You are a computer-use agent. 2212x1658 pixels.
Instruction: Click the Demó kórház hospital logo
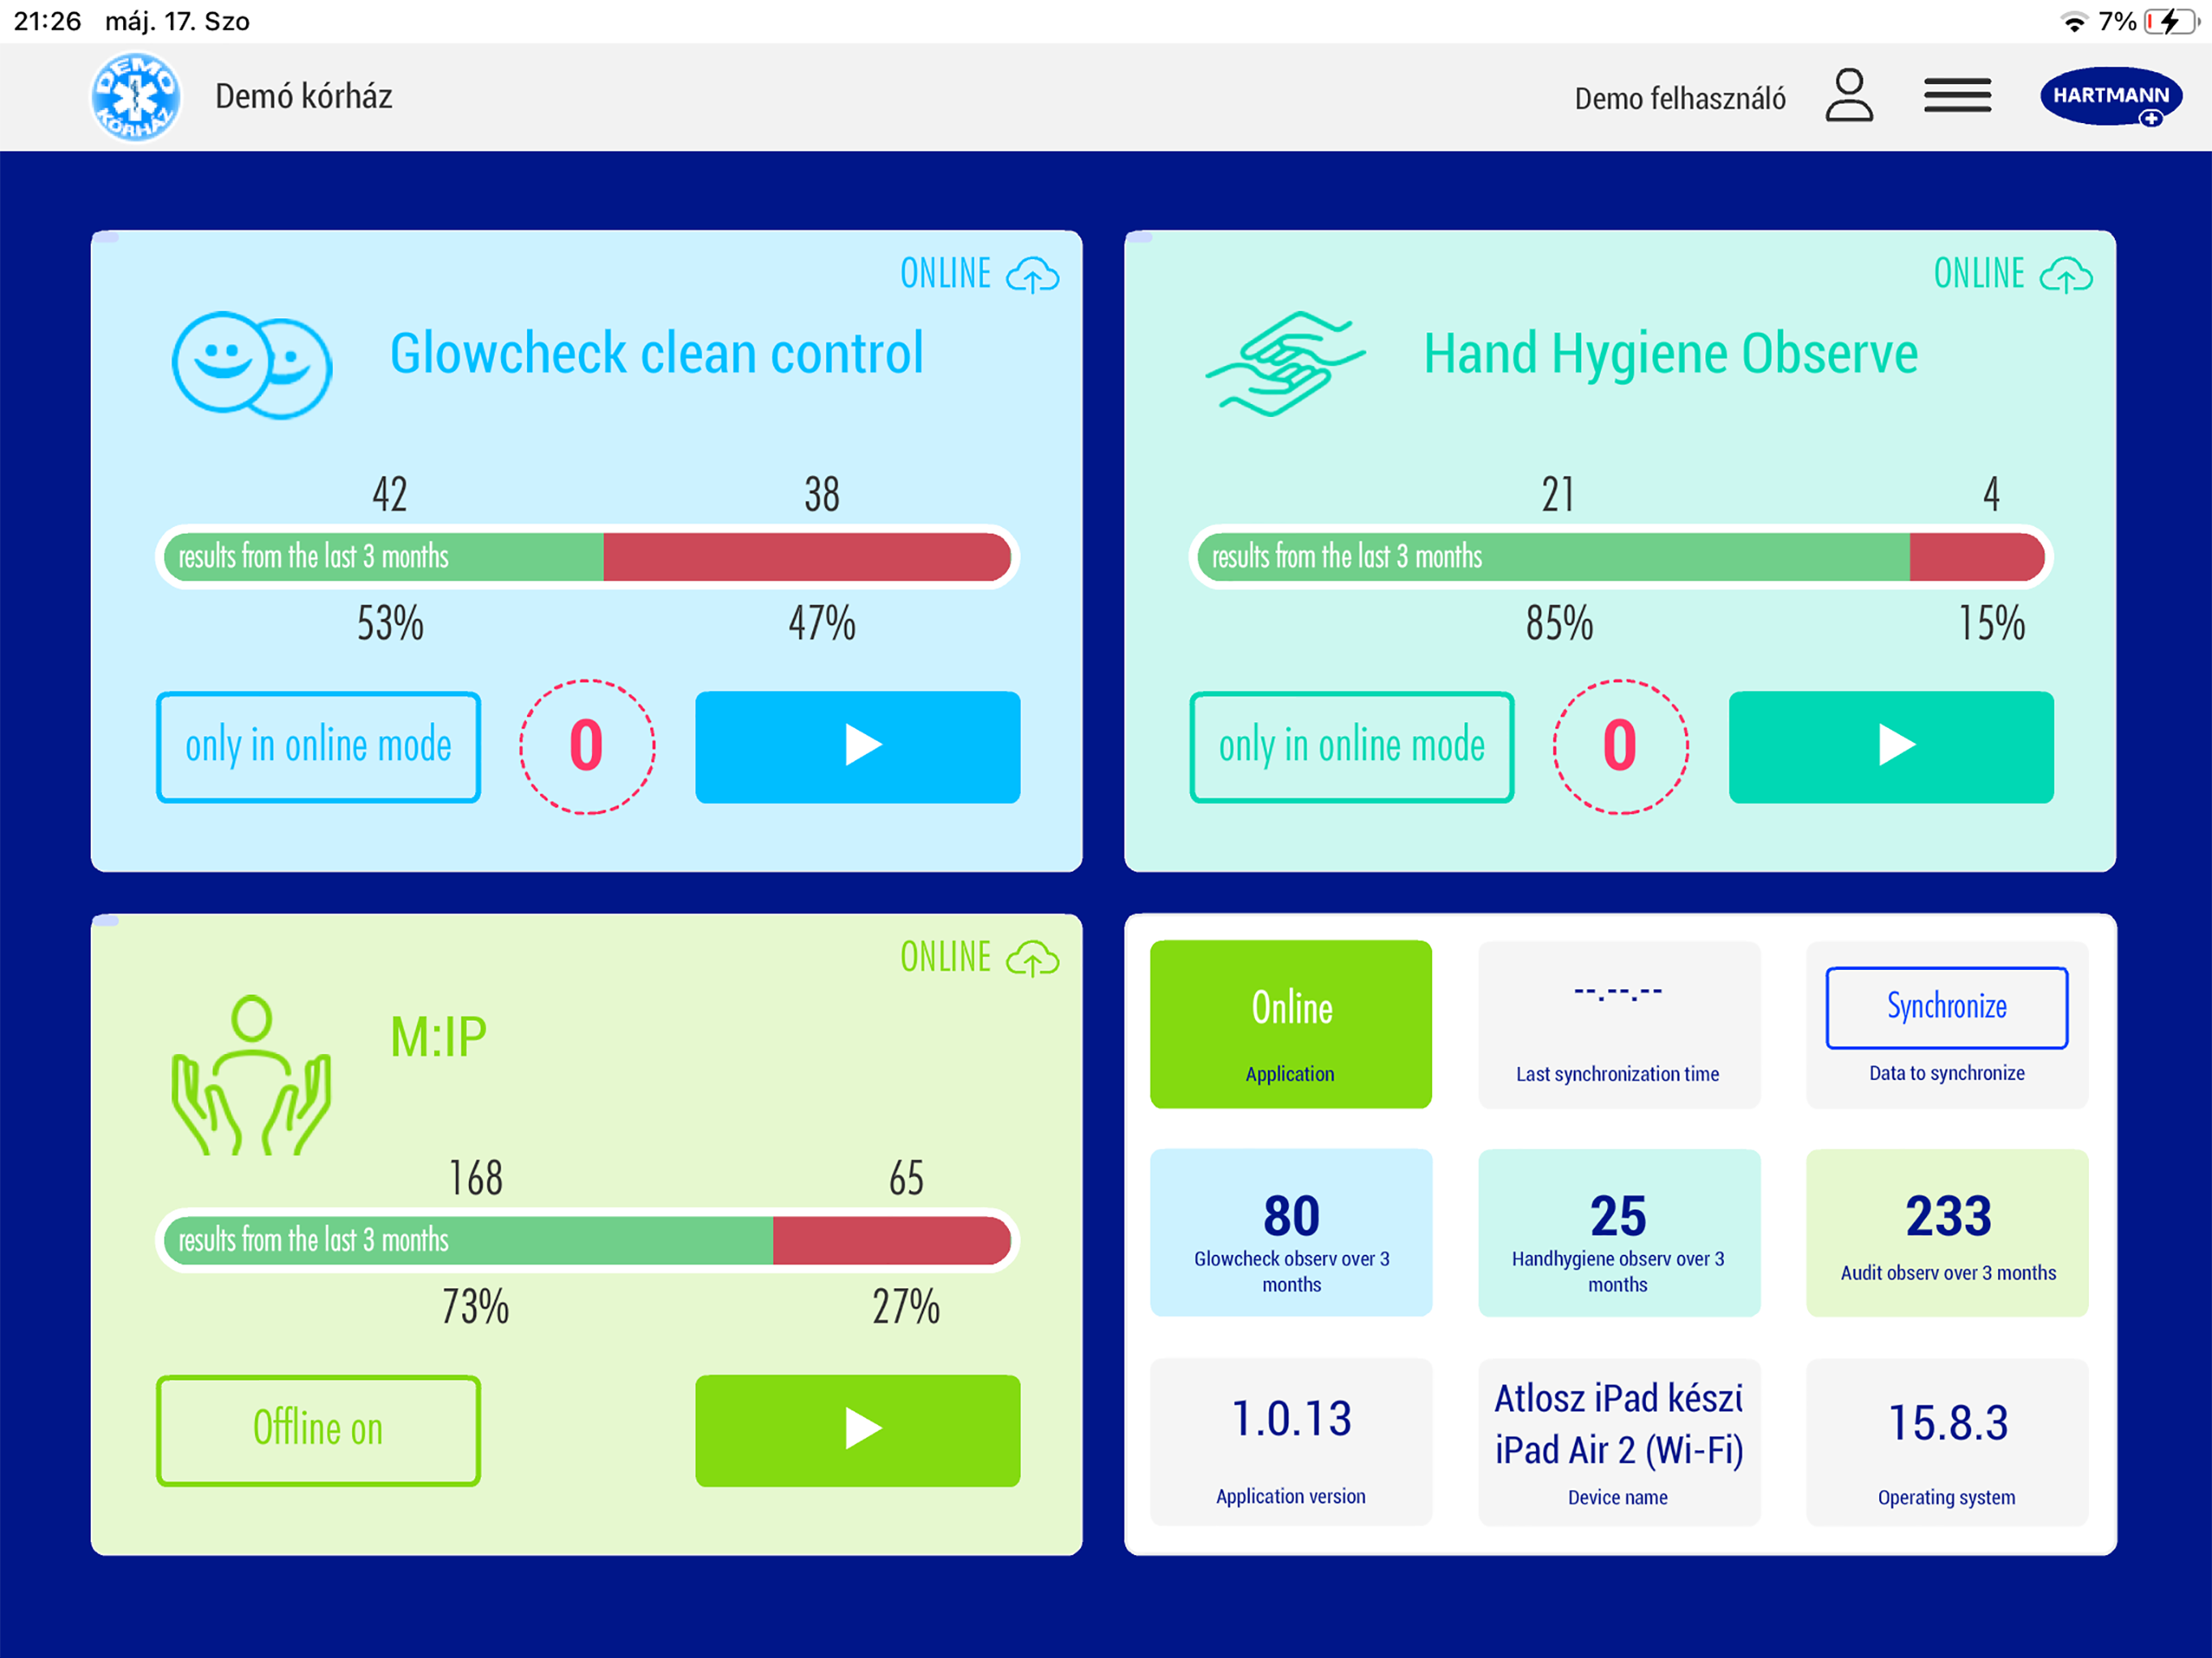point(136,97)
